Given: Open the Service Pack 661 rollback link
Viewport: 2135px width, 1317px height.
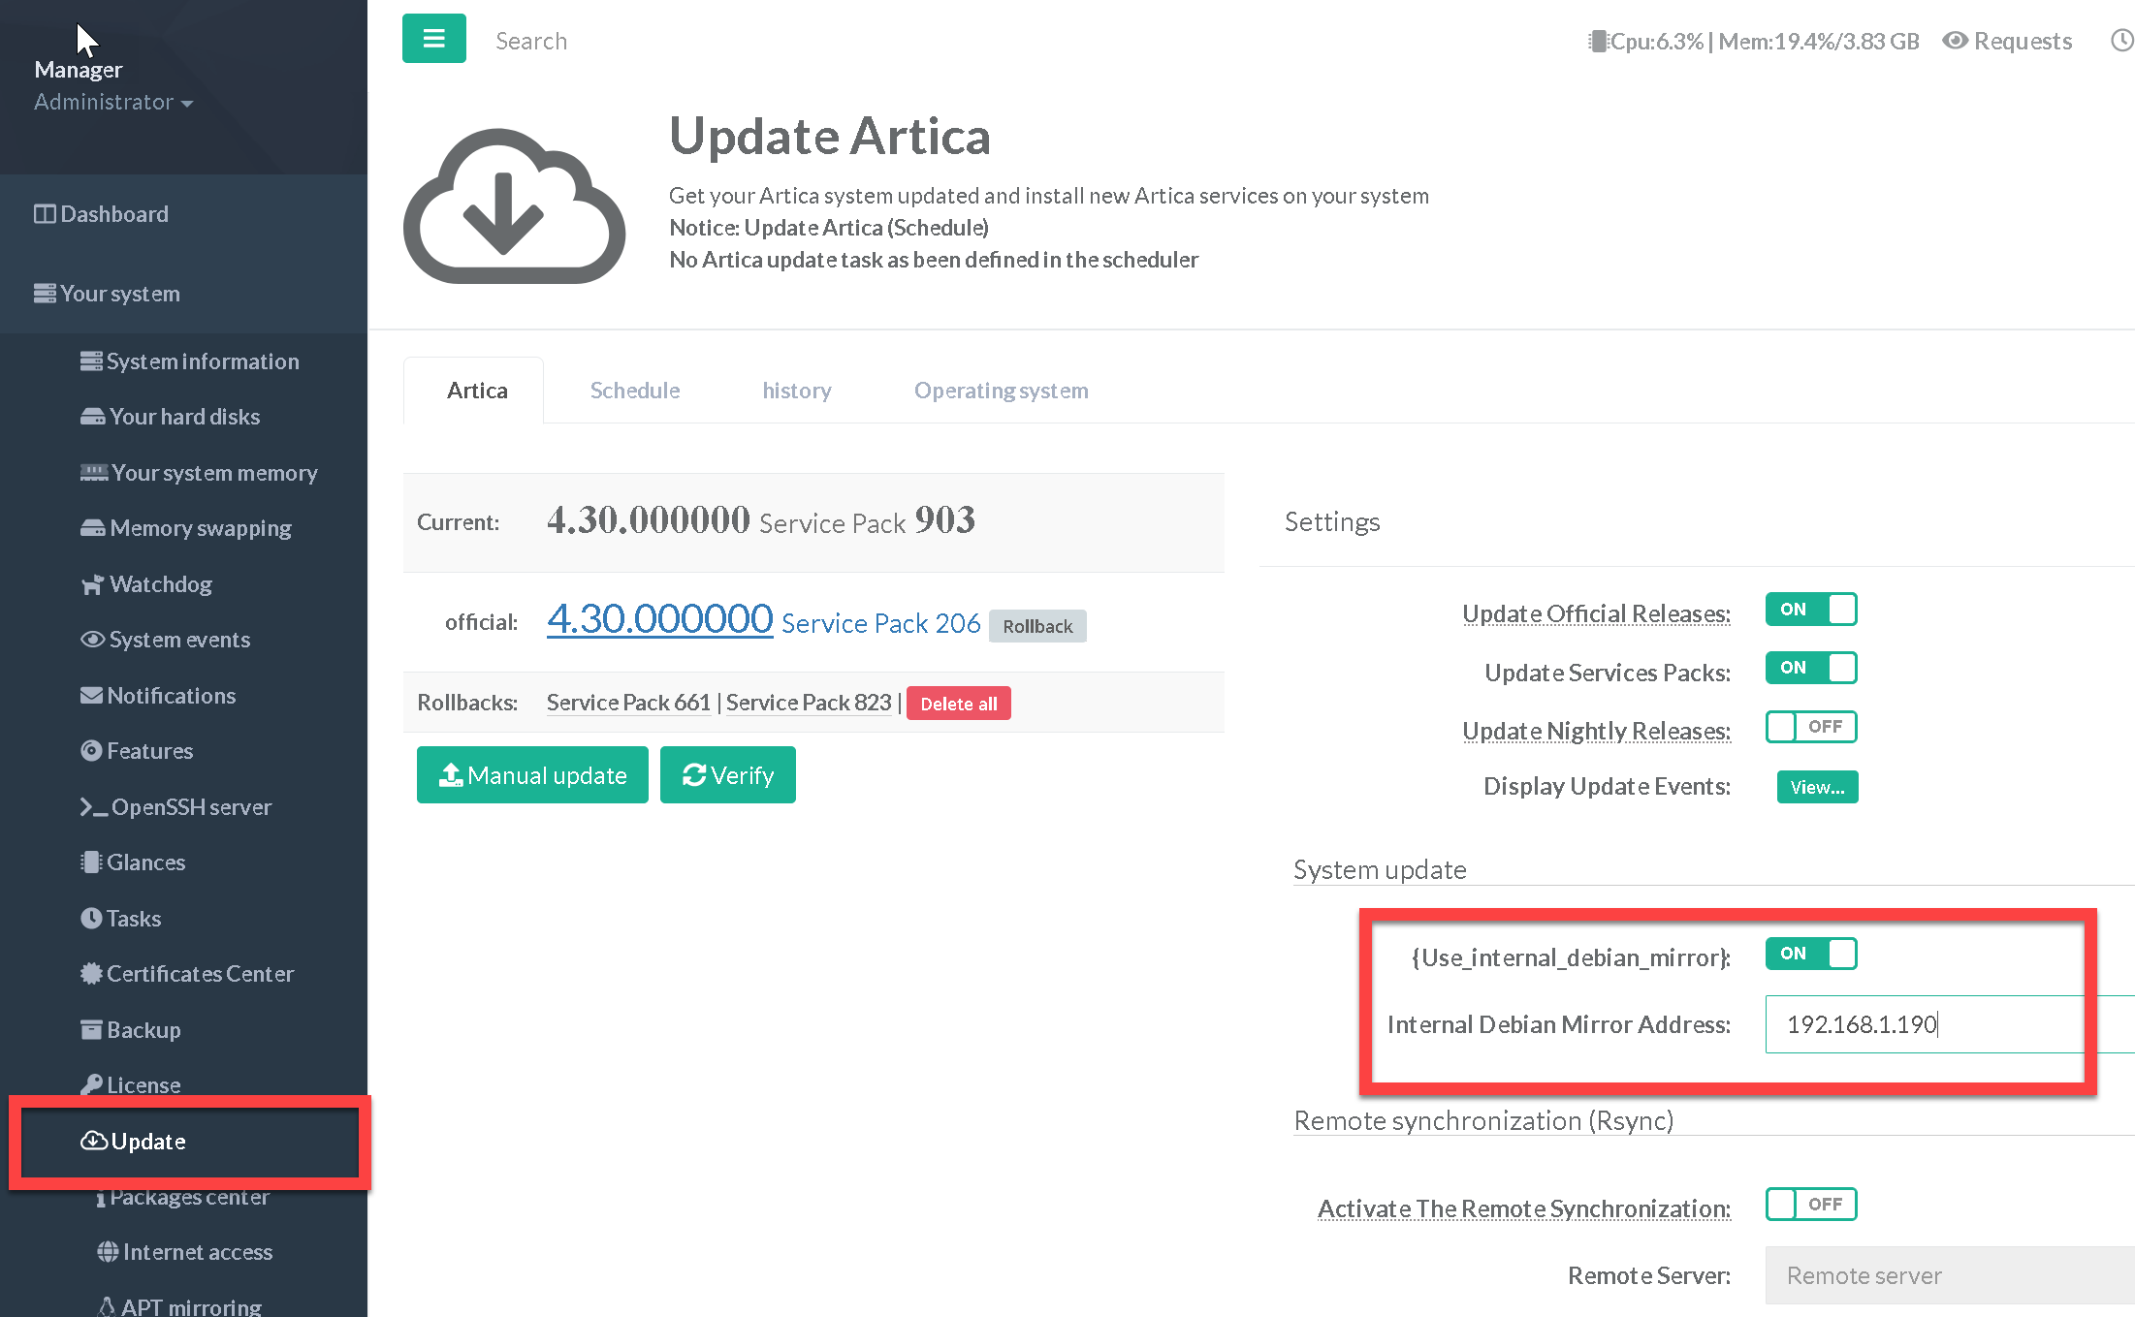Looking at the screenshot, I should [628, 703].
